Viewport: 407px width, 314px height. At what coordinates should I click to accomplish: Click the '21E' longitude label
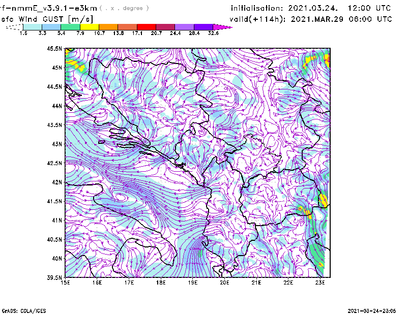click(x=256, y=282)
